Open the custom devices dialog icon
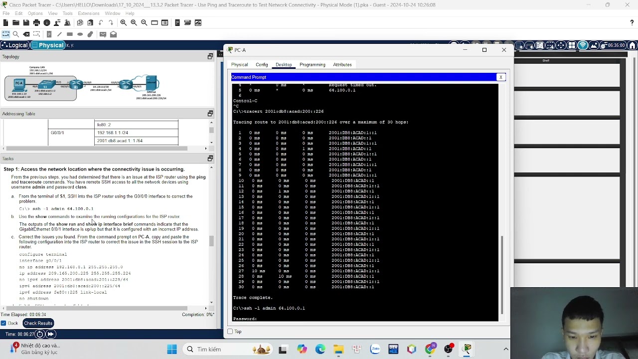This screenshot has width=638, height=359. 165,23
